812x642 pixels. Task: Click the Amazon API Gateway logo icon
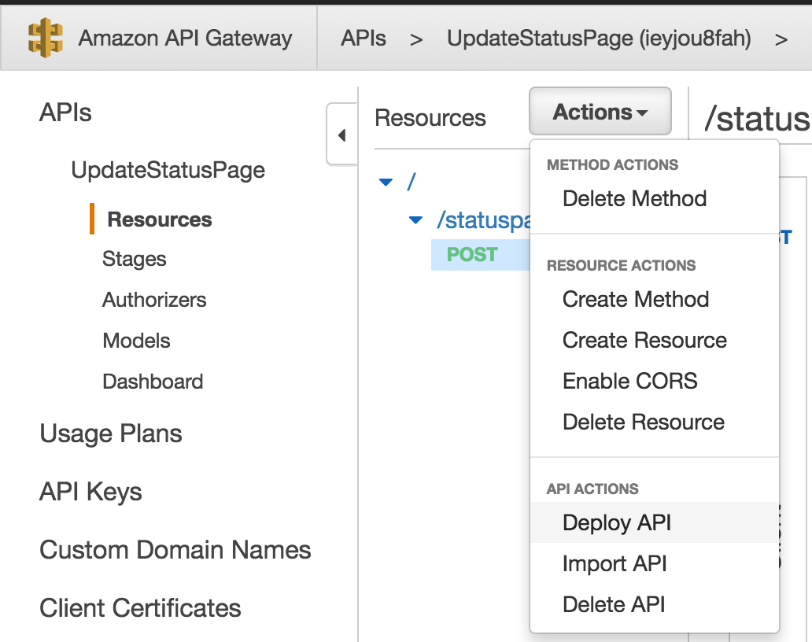pyautogui.click(x=46, y=38)
